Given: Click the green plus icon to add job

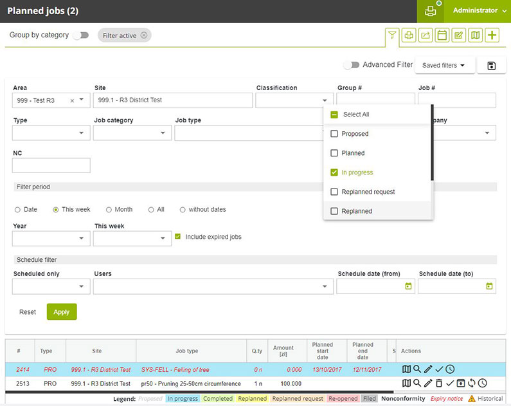Looking at the screenshot, I should [492, 35].
